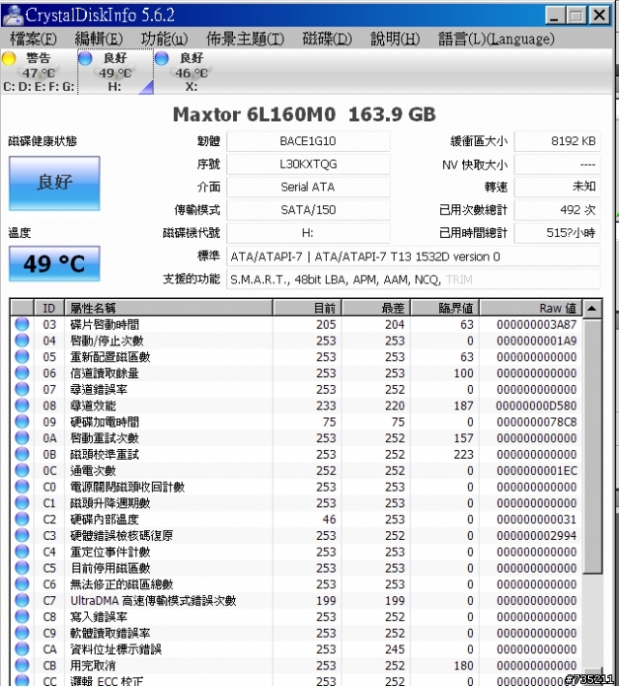Sort by the 臨界值 column header

pos(445,308)
